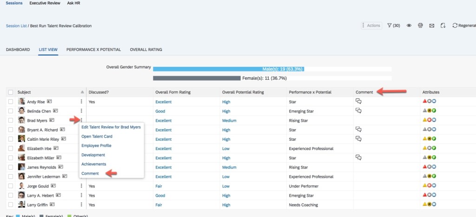Click the printer icon in toolbar
Viewport: 476px width, 217px height.
(x=421, y=26)
